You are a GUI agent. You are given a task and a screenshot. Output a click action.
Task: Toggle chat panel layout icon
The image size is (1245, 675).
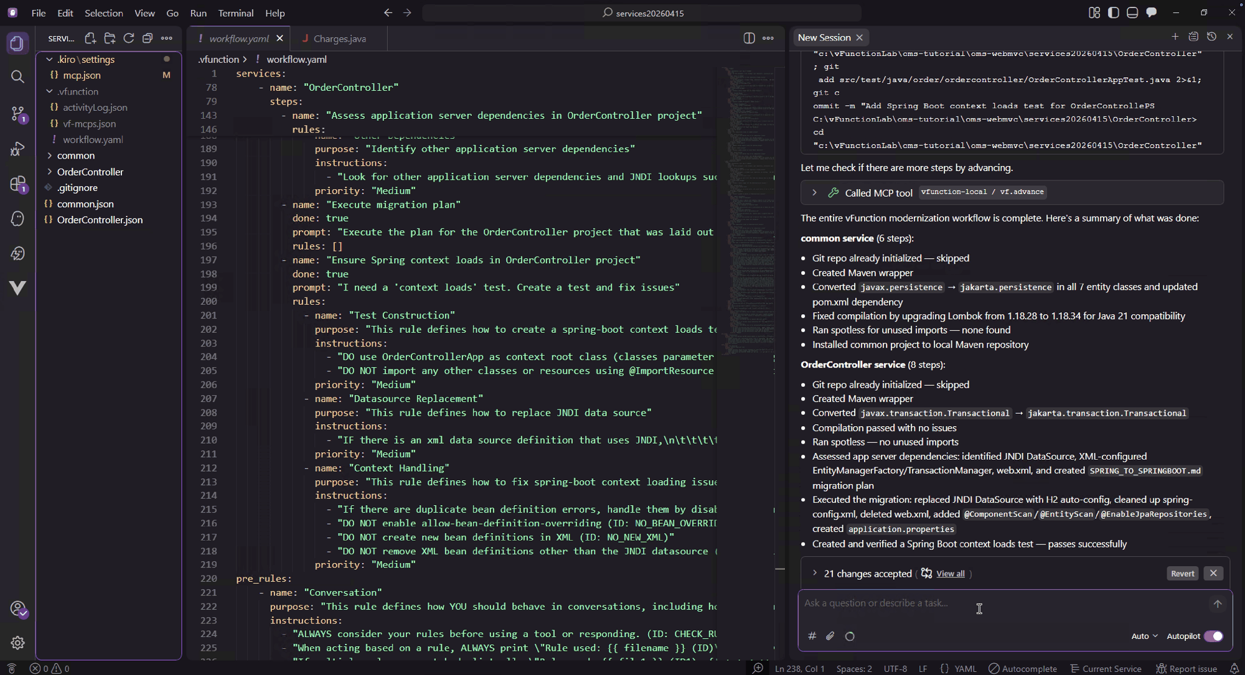coord(1152,13)
